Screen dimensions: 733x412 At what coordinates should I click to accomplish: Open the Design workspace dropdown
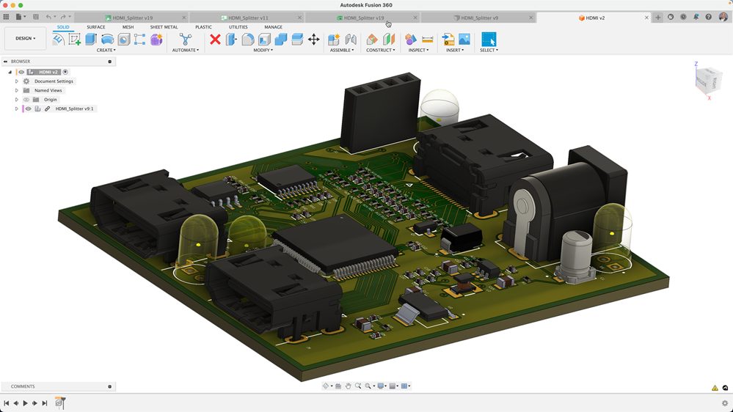(x=25, y=38)
